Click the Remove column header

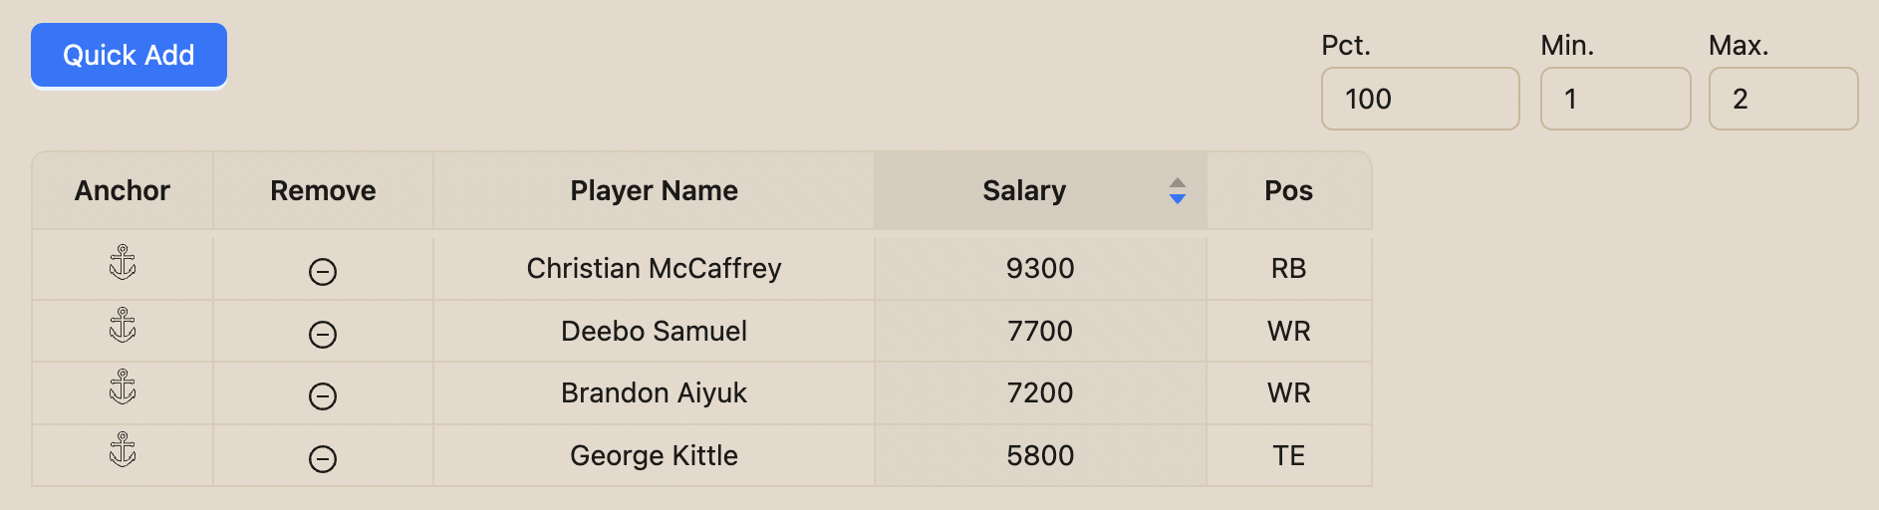pos(323,190)
